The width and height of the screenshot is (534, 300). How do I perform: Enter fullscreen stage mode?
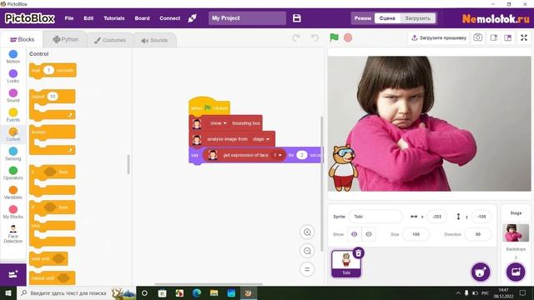pyautogui.click(x=524, y=37)
